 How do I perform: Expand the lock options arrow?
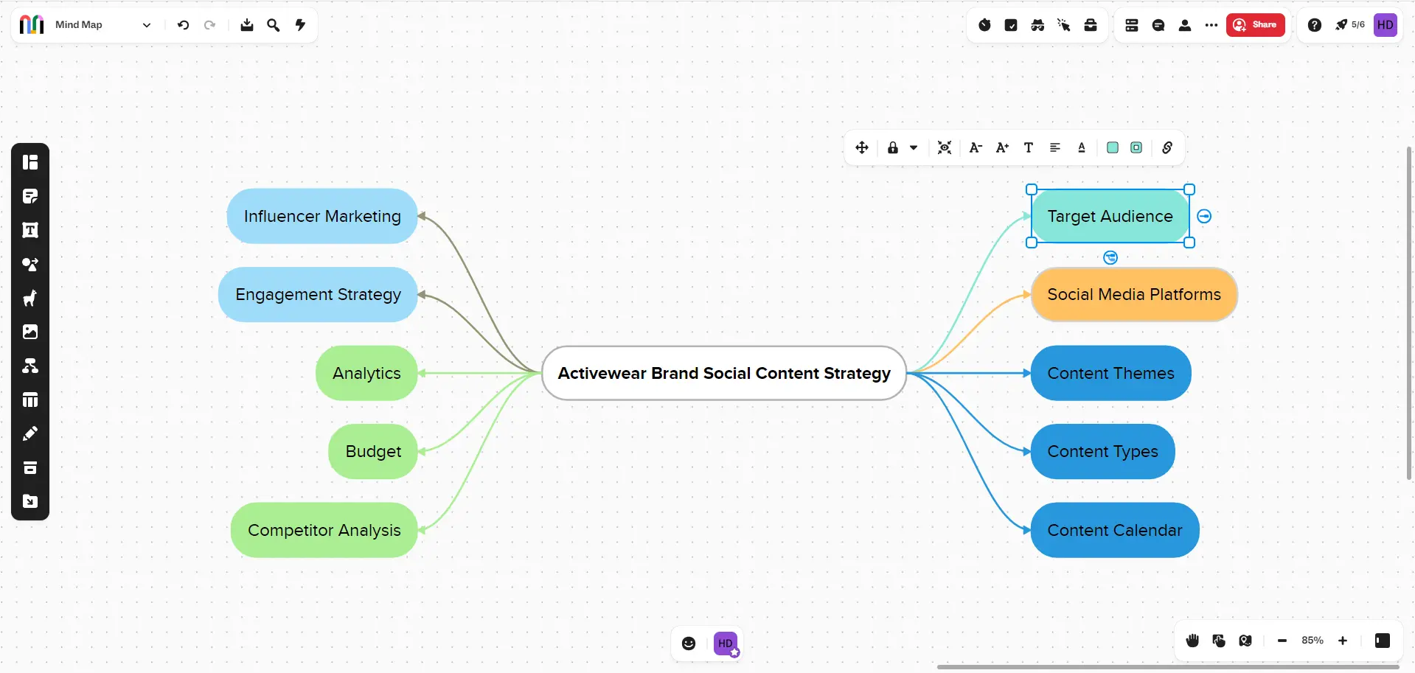pyautogui.click(x=914, y=147)
